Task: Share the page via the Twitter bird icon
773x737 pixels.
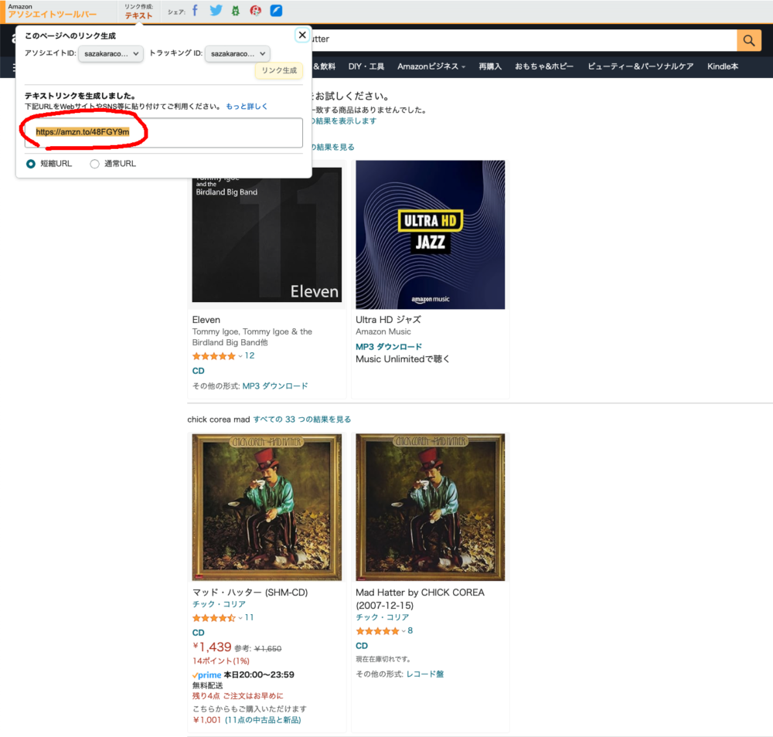Action: (216, 11)
